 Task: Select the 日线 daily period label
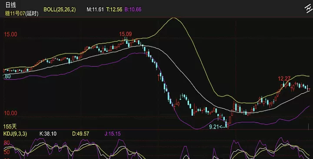pos(10,5)
